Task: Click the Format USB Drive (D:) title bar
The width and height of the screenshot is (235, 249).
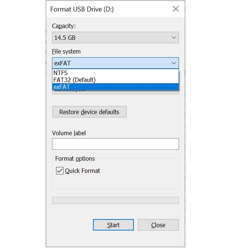Action: 82,9
